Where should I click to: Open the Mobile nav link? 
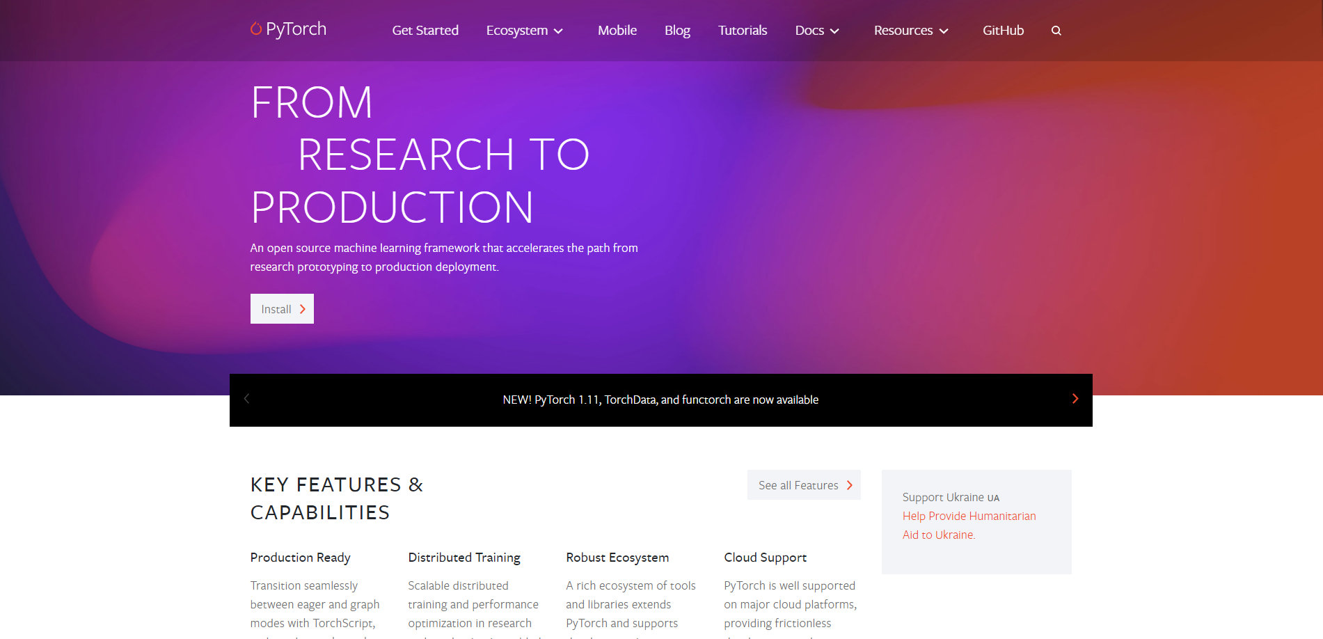(x=617, y=31)
